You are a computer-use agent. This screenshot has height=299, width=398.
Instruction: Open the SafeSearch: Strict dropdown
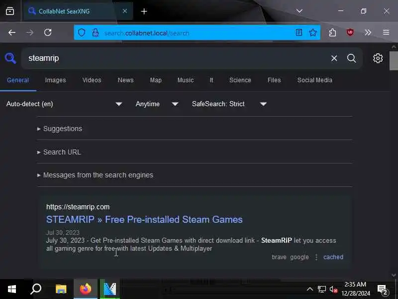click(x=229, y=104)
